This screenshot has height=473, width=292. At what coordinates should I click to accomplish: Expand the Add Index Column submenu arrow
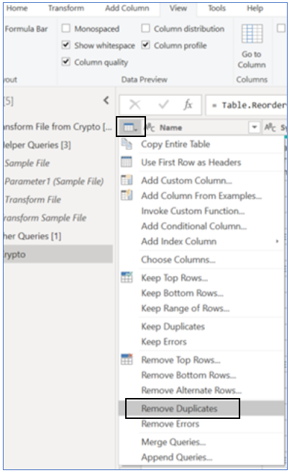277,241
